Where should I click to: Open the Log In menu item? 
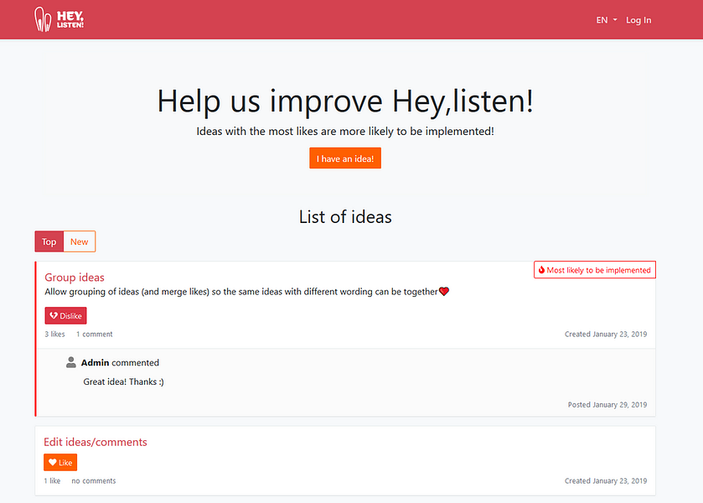point(638,19)
